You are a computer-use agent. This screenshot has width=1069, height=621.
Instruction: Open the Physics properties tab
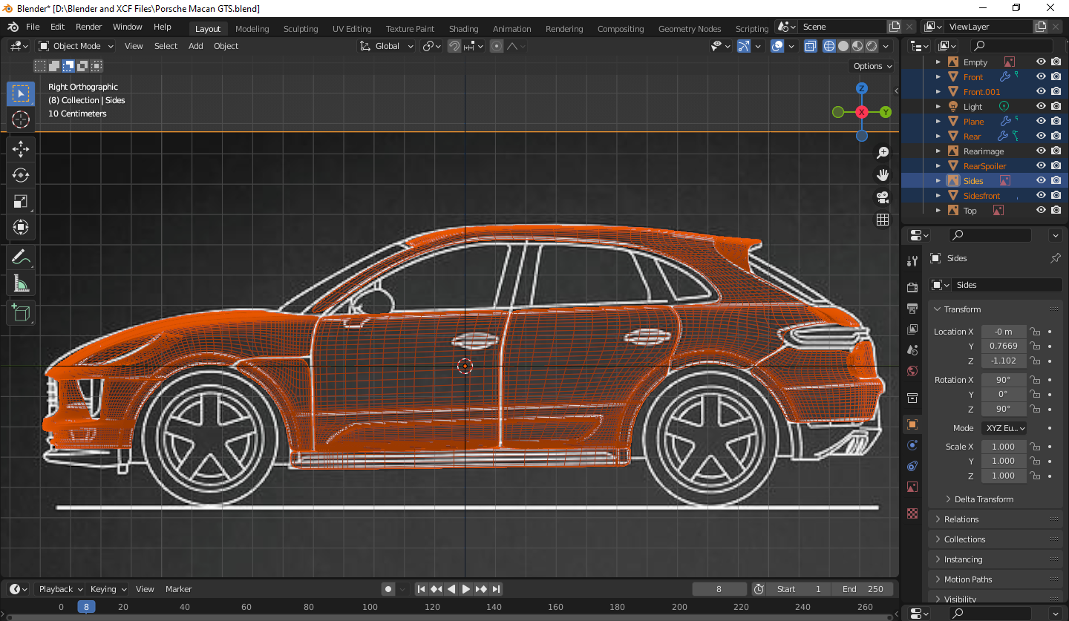(x=913, y=445)
